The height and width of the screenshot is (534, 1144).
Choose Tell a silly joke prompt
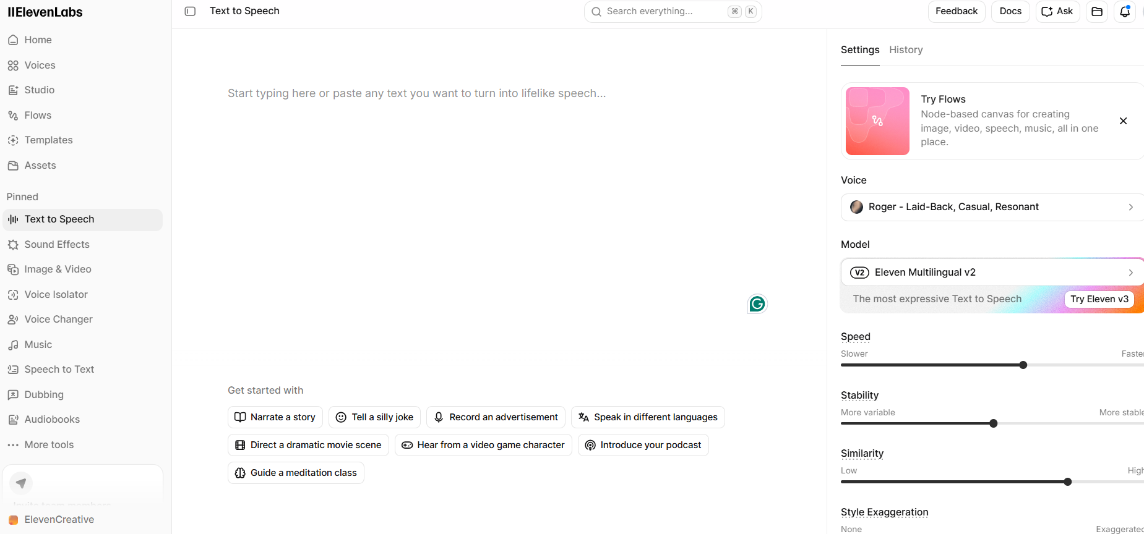point(375,417)
